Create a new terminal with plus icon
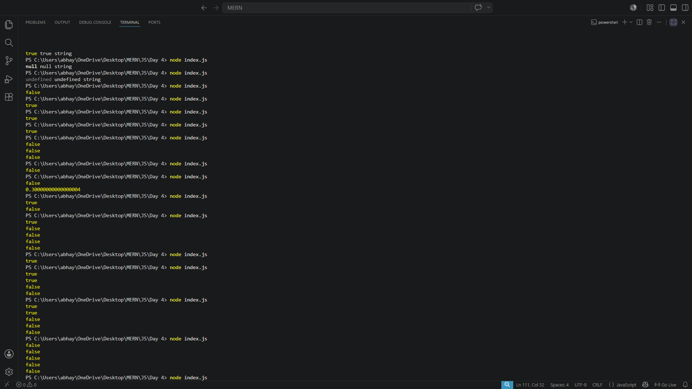Image resolution: width=692 pixels, height=389 pixels. click(x=625, y=22)
